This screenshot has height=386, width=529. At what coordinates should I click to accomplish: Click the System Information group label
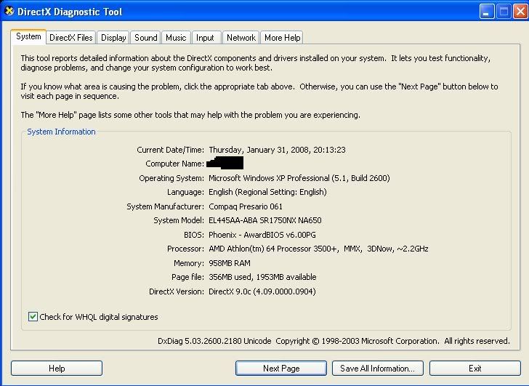click(61, 132)
